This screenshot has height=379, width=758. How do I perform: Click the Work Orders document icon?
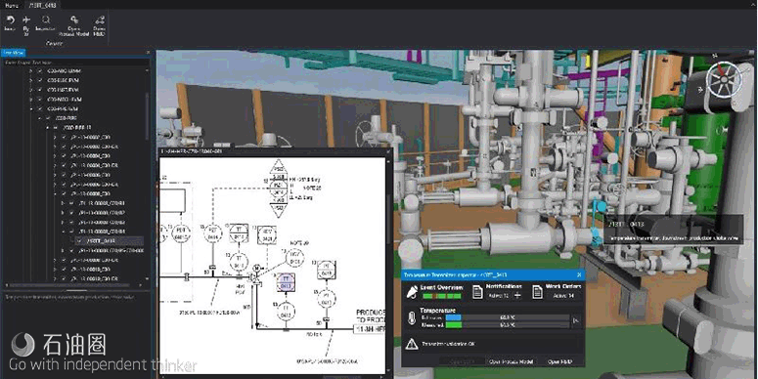(537, 291)
